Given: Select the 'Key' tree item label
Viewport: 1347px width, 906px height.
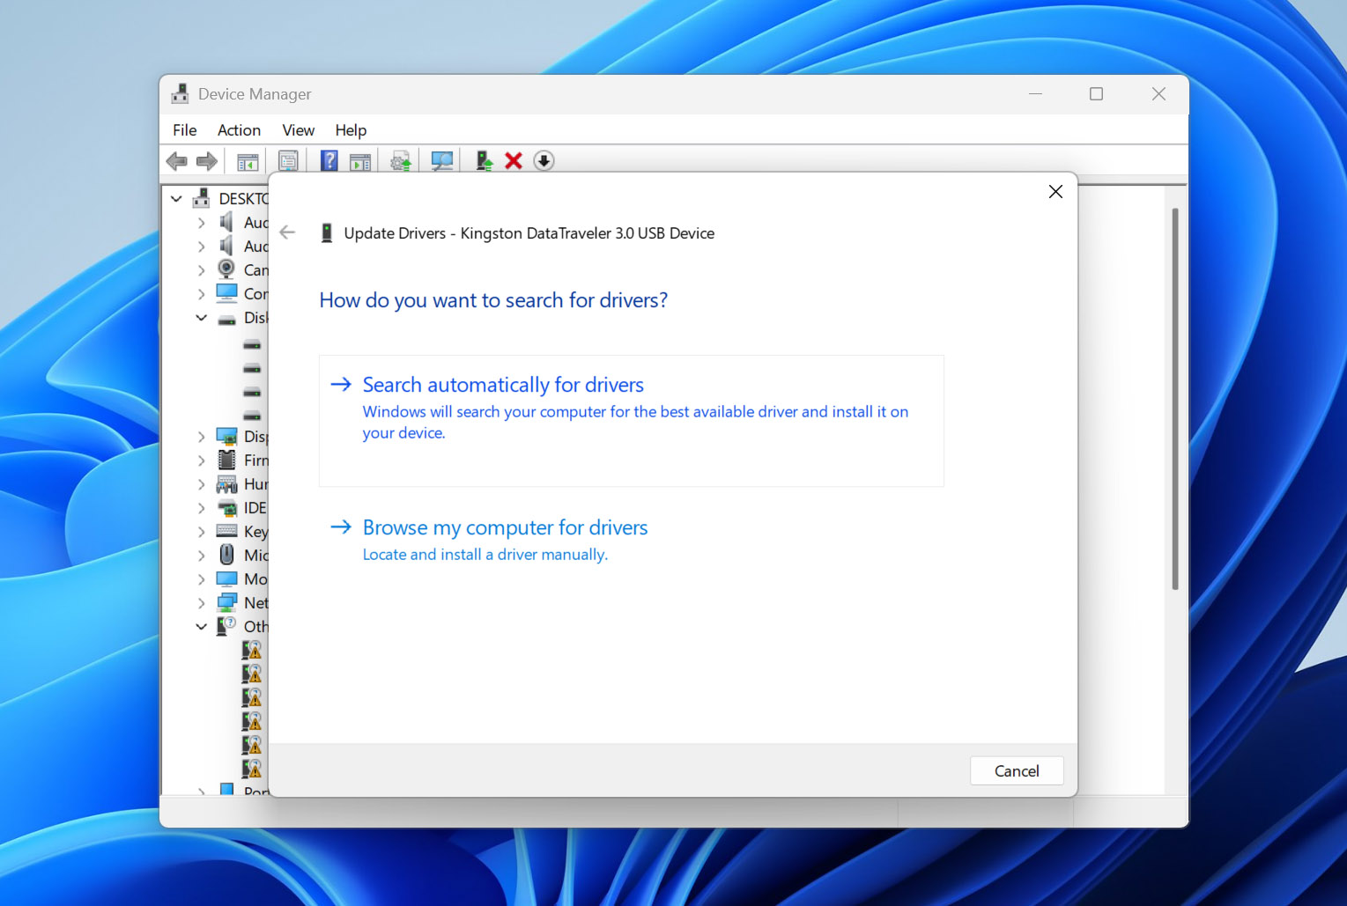Looking at the screenshot, I should (x=255, y=532).
